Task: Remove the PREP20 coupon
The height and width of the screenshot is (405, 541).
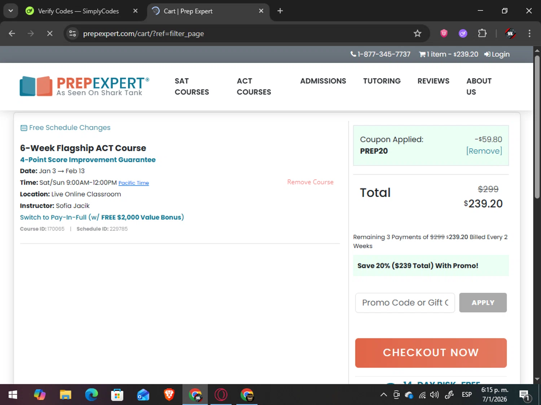Action: [484, 151]
